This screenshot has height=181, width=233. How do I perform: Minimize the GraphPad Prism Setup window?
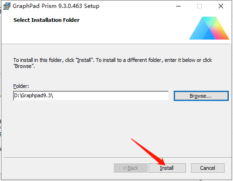pos(178,6)
